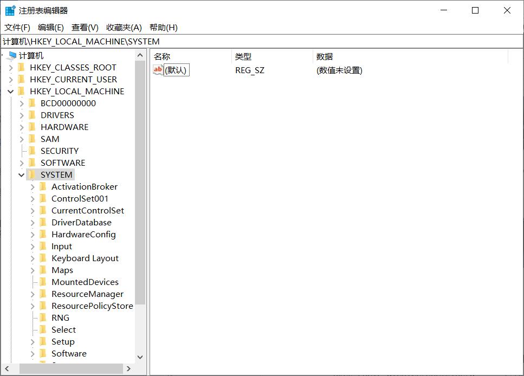524x376 pixels.
Task: Click the ab string value icon beside (默认)
Action: (x=157, y=70)
